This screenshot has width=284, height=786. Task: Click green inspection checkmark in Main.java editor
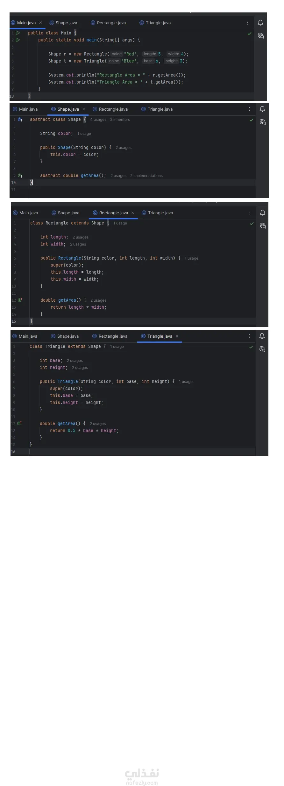click(250, 33)
